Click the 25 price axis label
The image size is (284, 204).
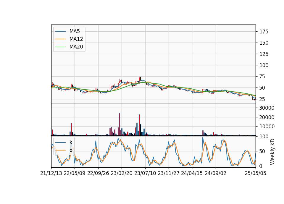[x=262, y=99]
